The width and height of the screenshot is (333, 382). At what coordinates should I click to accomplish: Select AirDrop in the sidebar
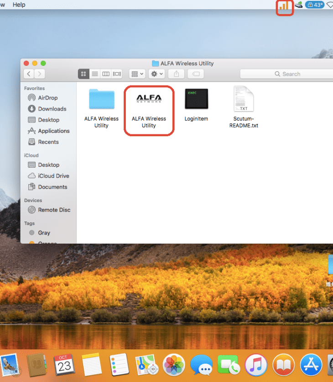(x=48, y=98)
